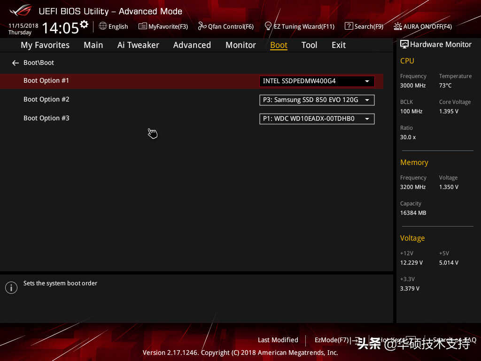Open the My Favorites tab
This screenshot has height=361, width=481.
(45, 45)
